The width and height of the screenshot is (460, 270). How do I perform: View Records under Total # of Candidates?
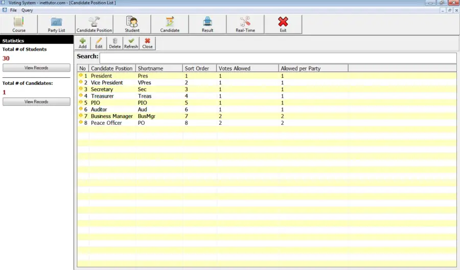point(36,102)
